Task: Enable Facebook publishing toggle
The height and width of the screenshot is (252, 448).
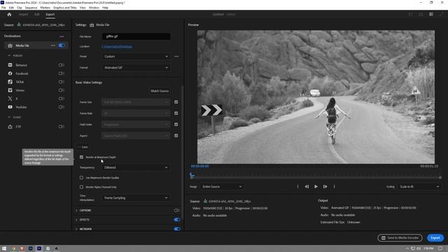Action: point(61,73)
